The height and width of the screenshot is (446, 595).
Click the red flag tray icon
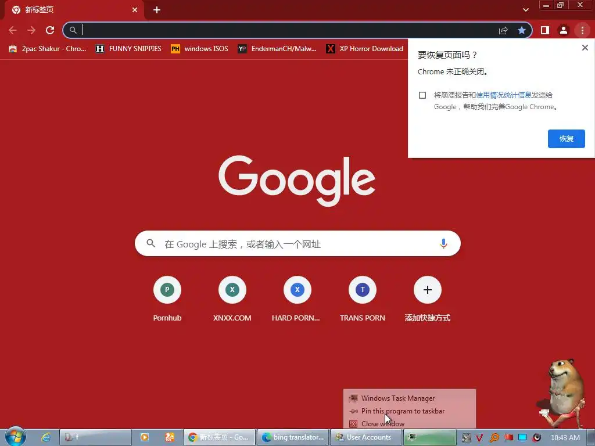click(508, 438)
